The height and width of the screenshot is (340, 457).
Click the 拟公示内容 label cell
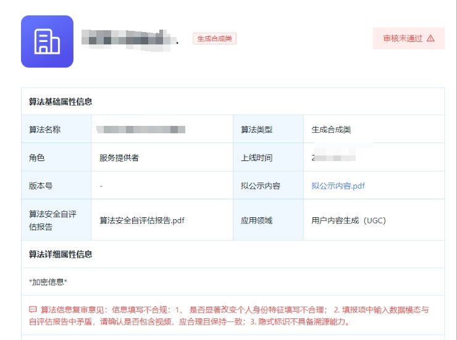269,186
